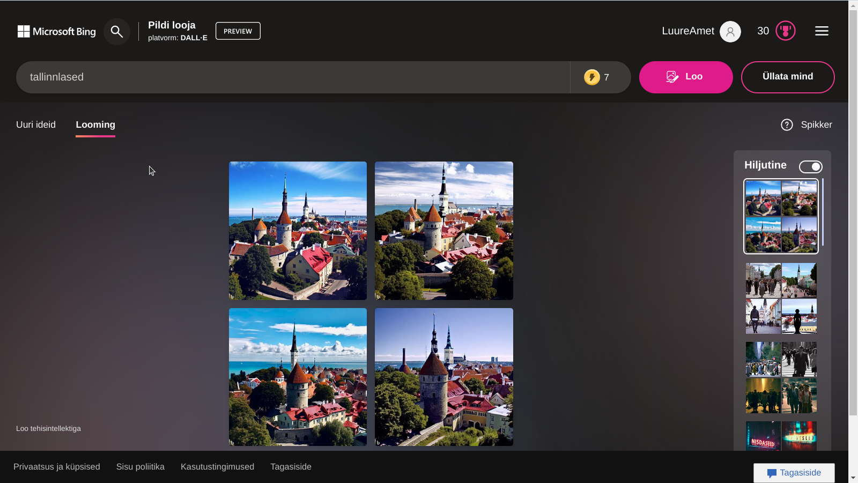The height and width of the screenshot is (483, 858).
Task: Select the first recent set of Tallinn towers
Action: (x=781, y=216)
